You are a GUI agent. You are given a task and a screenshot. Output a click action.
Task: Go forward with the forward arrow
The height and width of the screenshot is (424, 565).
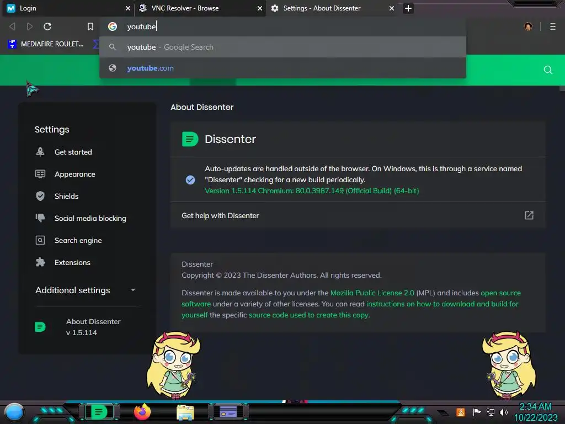[30, 26]
